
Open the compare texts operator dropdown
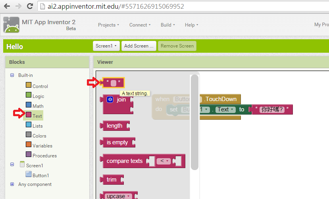click(x=164, y=161)
